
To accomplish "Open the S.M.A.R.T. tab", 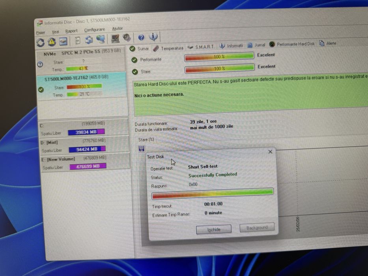I will tap(201, 47).
